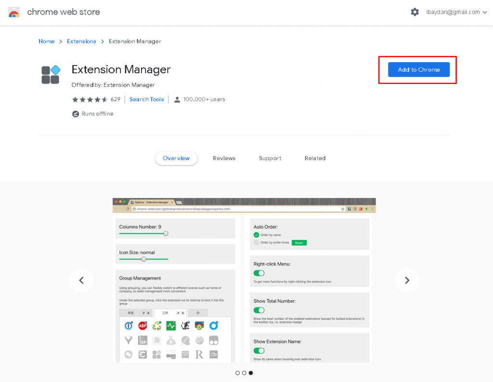This screenshot has width=493, height=382.
Task: Click the Icon Size slider handle
Action: (143, 259)
